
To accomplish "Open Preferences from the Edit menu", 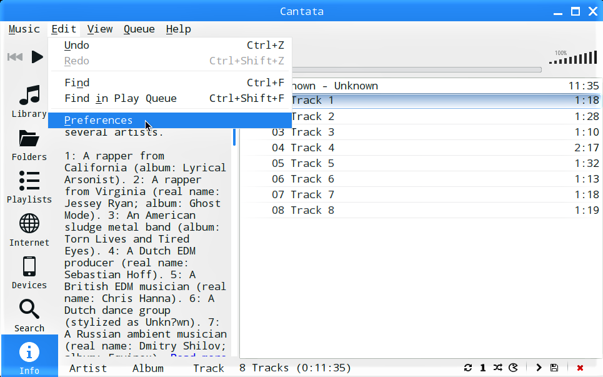I will point(170,121).
